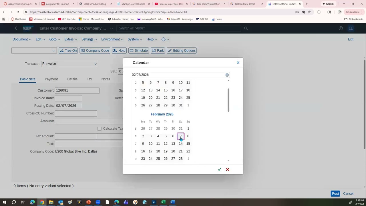The width and height of the screenshot is (366, 206).
Task: Go back using SAP back arrow
Action: click(x=16, y=28)
